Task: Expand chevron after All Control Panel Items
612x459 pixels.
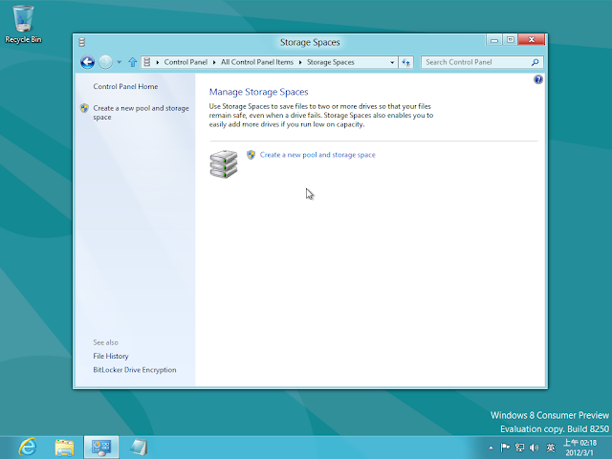Action: (300, 62)
